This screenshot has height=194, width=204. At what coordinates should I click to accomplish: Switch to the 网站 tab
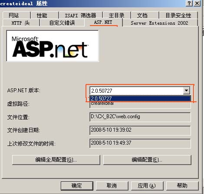pyautogui.click(x=16, y=15)
